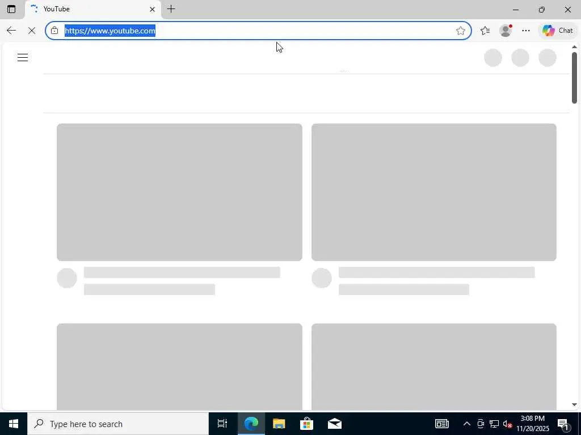
Task: Open Task View on the taskbar
Action: (x=222, y=424)
